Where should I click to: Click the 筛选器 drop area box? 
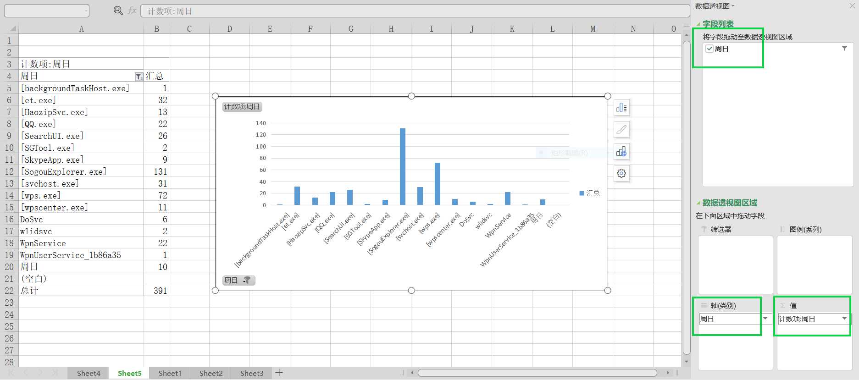coord(735,264)
